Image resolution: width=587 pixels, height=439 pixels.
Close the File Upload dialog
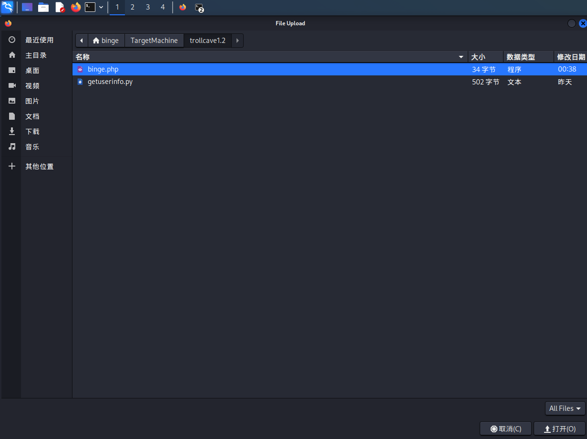pos(582,23)
